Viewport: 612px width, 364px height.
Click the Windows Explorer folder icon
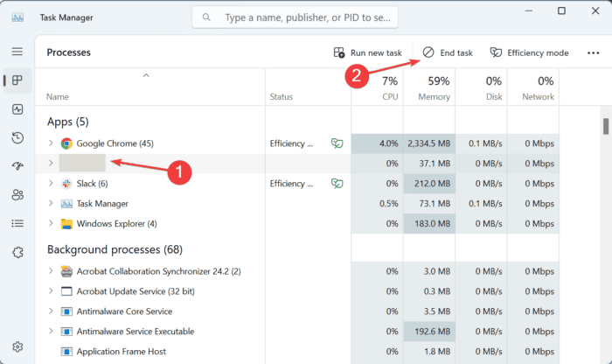pyautogui.click(x=66, y=224)
